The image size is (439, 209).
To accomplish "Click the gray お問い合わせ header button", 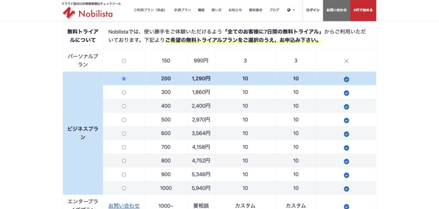I will [x=336, y=10].
